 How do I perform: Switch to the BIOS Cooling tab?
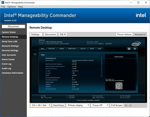pyautogui.click(x=61, y=49)
